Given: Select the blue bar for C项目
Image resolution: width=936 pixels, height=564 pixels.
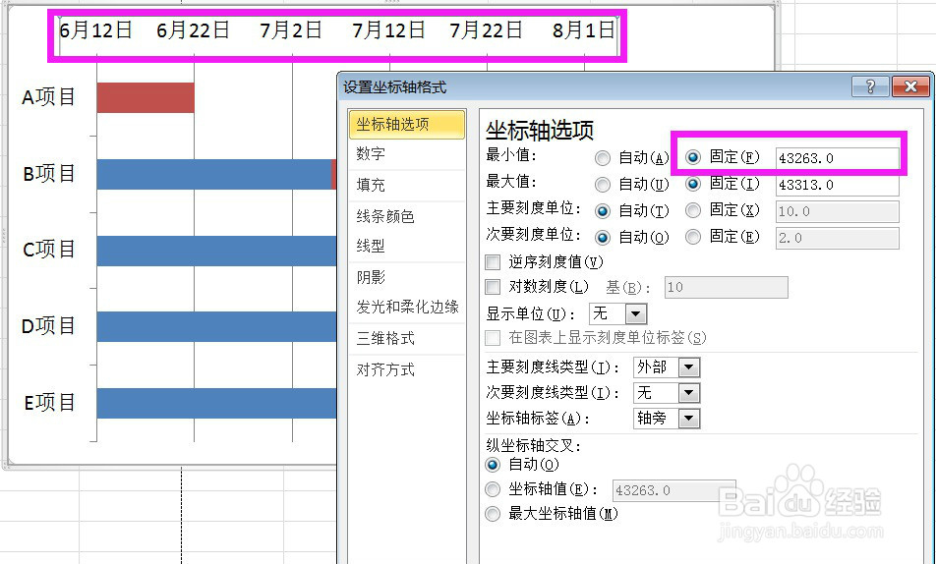Looking at the screenshot, I should (x=216, y=251).
